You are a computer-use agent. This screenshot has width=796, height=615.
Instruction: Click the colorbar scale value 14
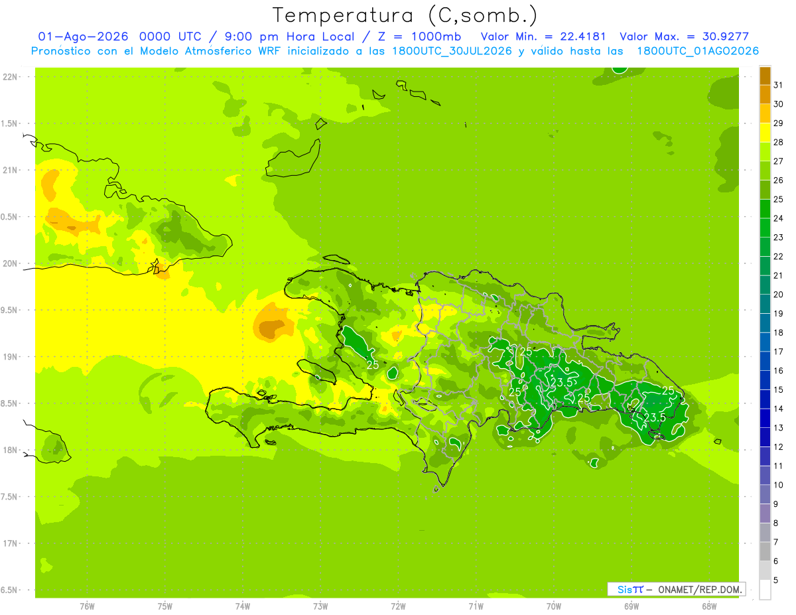pyautogui.click(x=778, y=409)
